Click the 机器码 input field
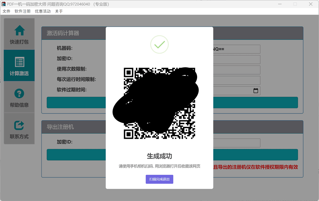 coord(236,49)
